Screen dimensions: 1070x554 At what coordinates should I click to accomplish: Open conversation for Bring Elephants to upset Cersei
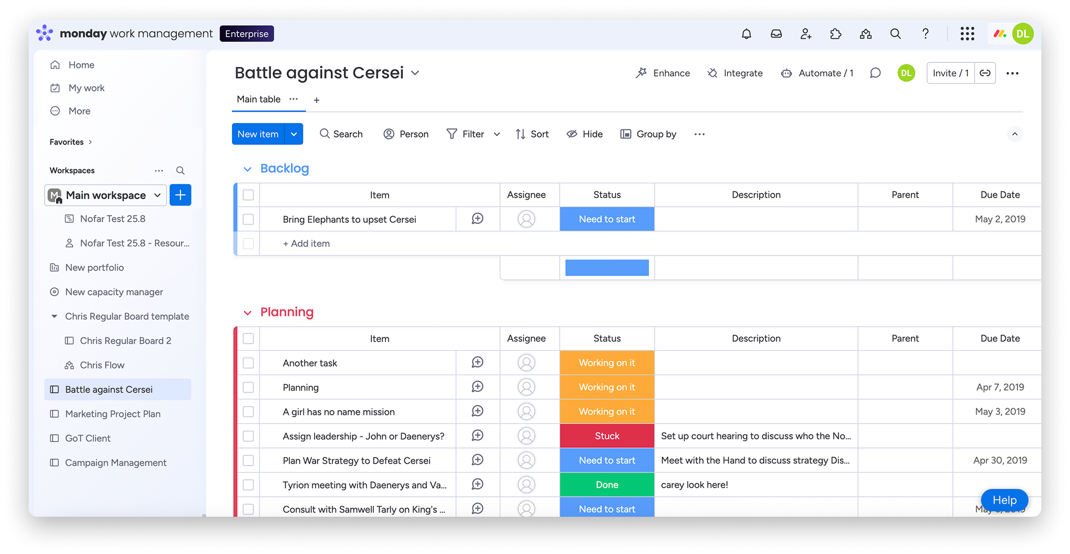click(477, 219)
